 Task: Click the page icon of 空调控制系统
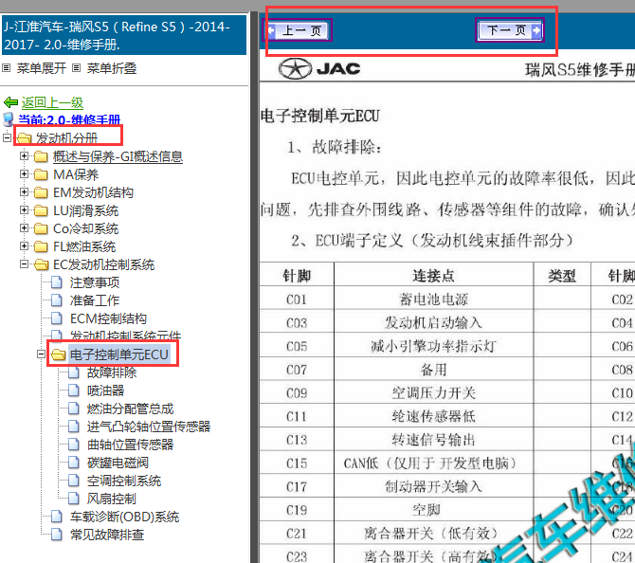pos(74,481)
